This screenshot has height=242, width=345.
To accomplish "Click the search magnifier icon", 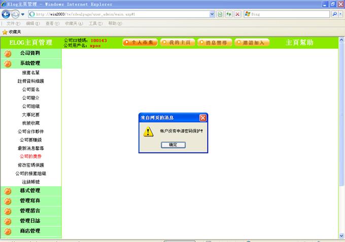I will pos(335,14).
